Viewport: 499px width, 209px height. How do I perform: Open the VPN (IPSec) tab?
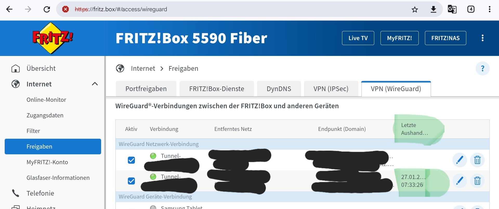[331, 89]
